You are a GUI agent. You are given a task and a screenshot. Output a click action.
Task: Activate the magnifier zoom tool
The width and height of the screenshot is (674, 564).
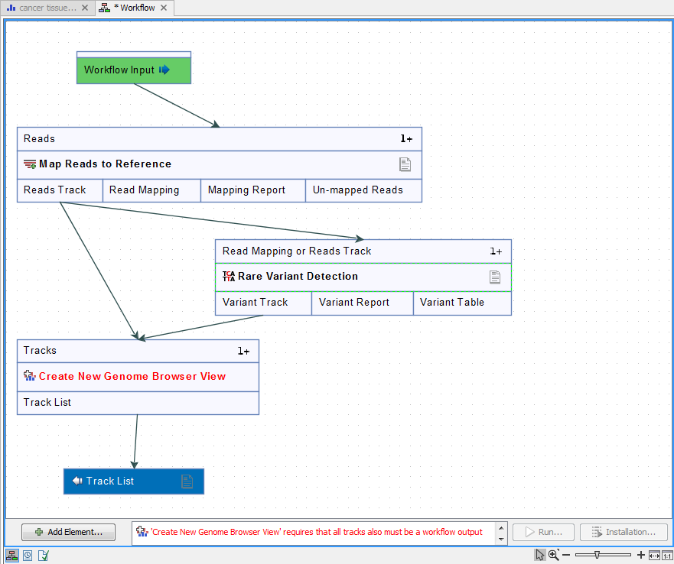(553, 555)
